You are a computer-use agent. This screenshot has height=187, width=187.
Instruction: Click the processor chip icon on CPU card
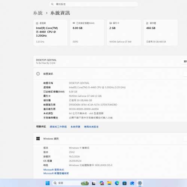[37, 23]
